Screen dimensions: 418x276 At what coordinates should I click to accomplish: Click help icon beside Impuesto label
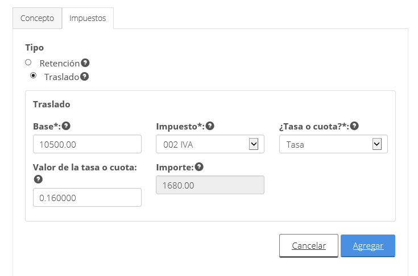point(210,126)
